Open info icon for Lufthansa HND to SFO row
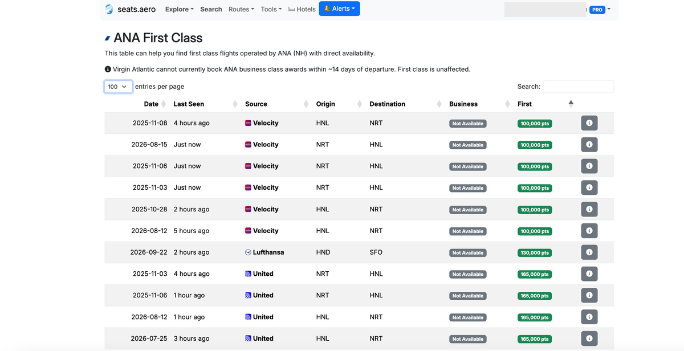The height and width of the screenshot is (351, 684). pyautogui.click(x=589, y=252)
